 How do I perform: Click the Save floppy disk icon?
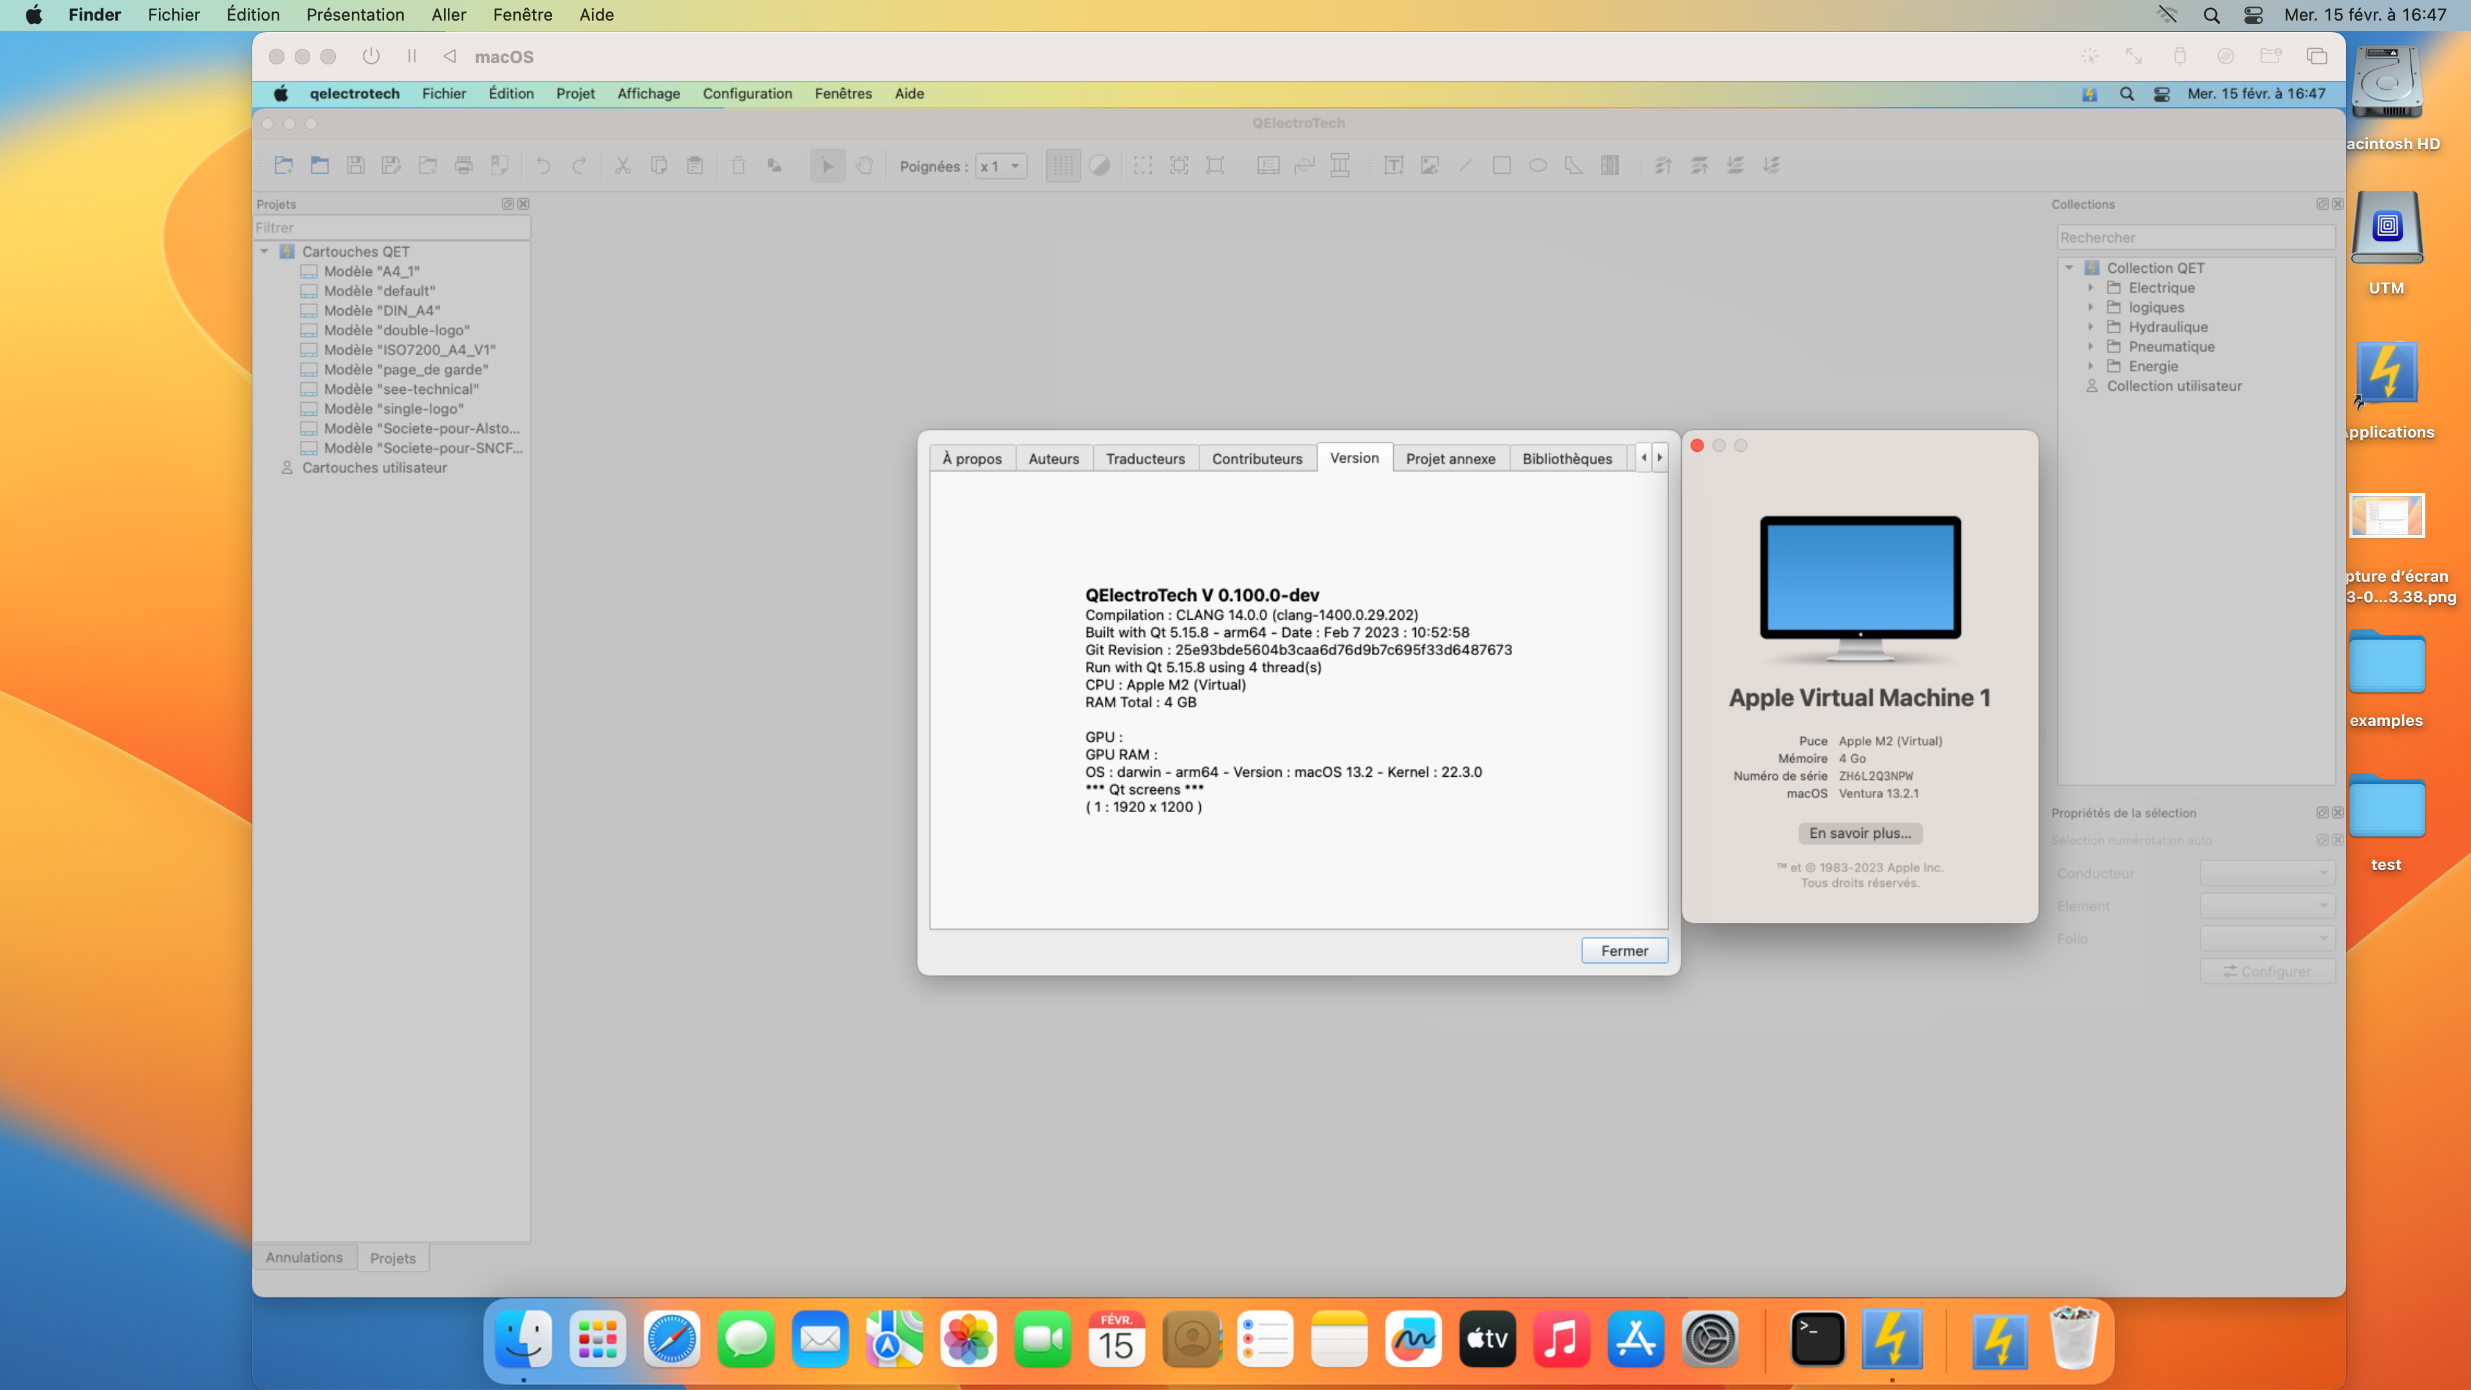pyautogui.click(x=356, y=165)
